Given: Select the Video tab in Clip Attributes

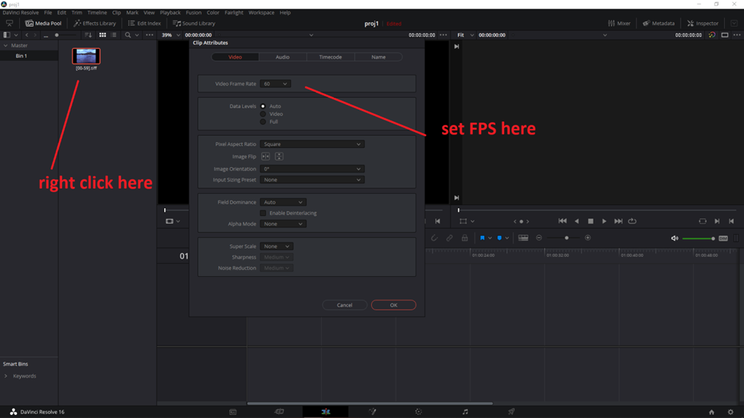Looking at the screenshot, I should point(235,57).
